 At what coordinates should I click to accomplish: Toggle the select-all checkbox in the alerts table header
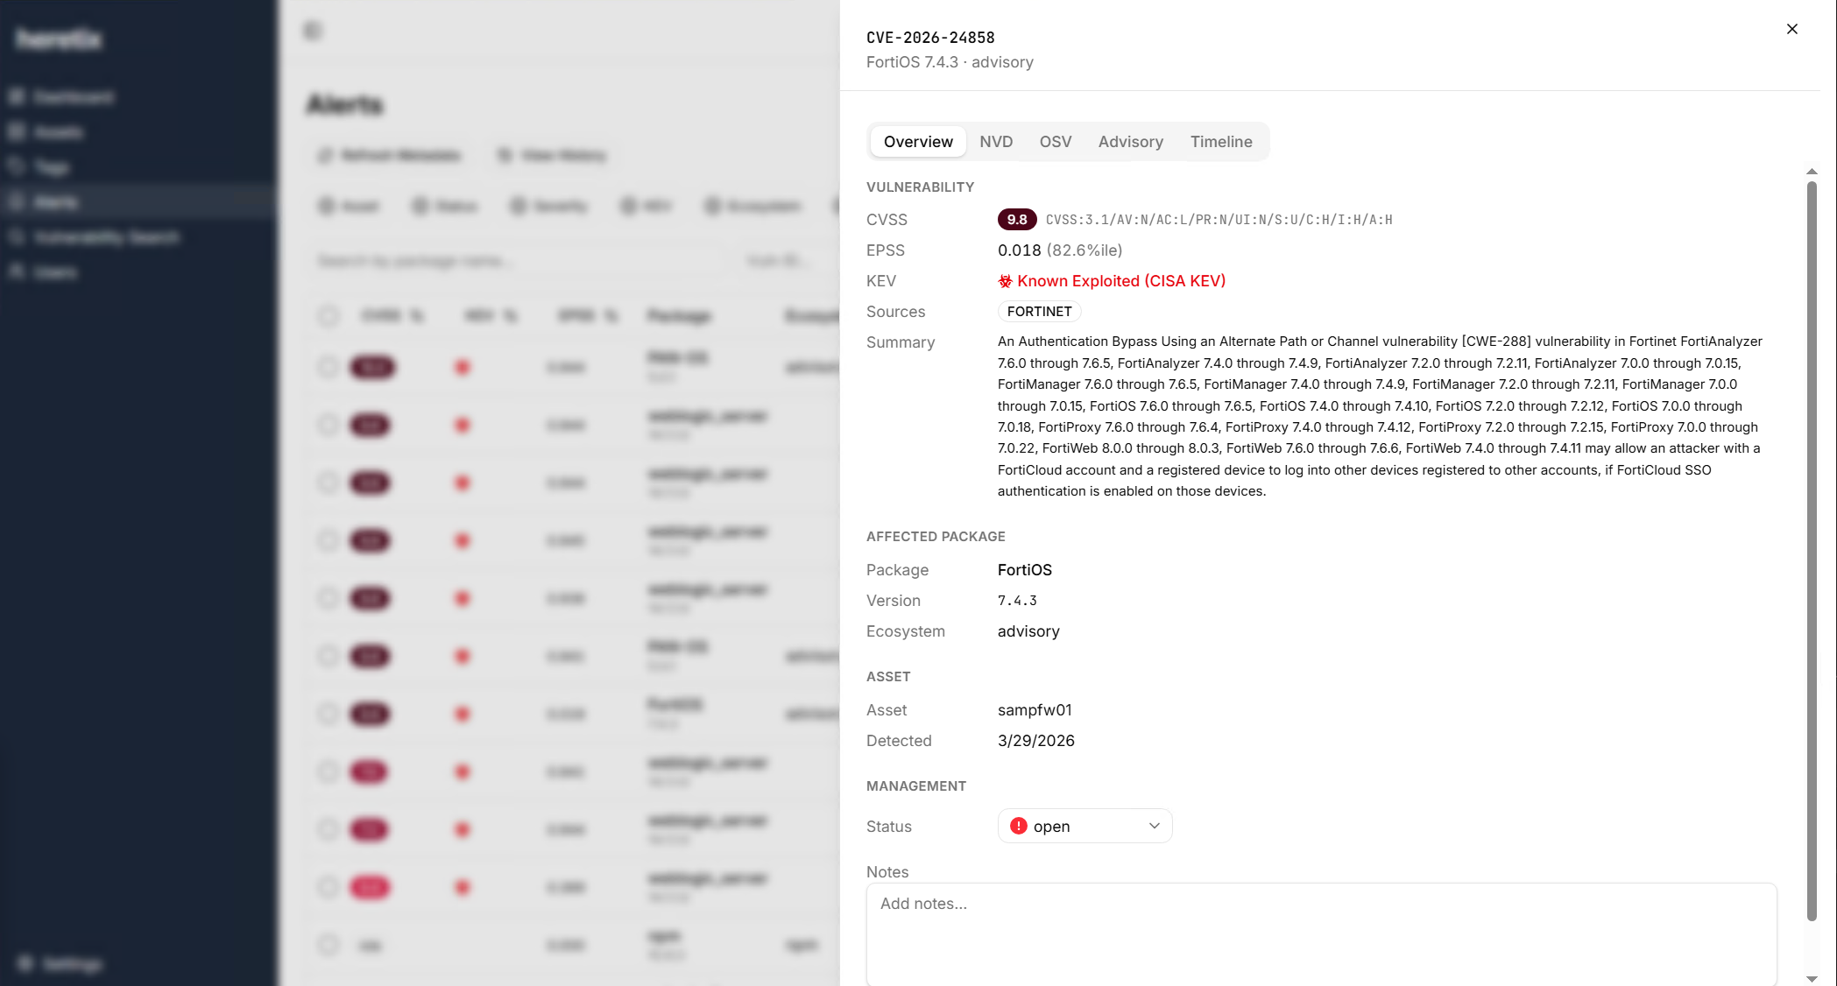click(x=329, y=316)
